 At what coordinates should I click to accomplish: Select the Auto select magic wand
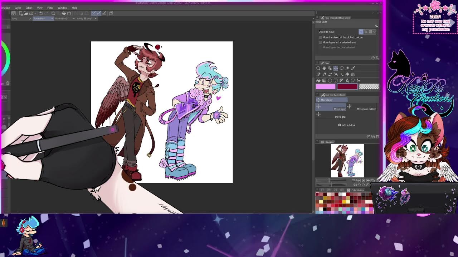tap(347, 68)
